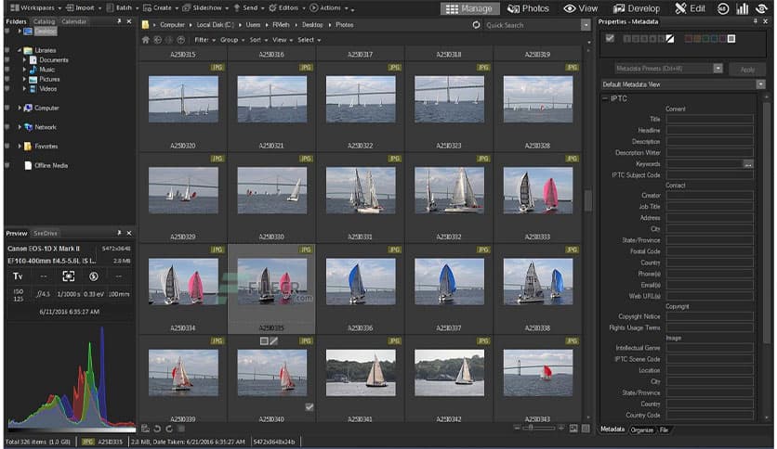Image resolution: width=777 pixels, height=449 pixels.
Task: Click the clear rating slash icon
Action: pos(670,39)
